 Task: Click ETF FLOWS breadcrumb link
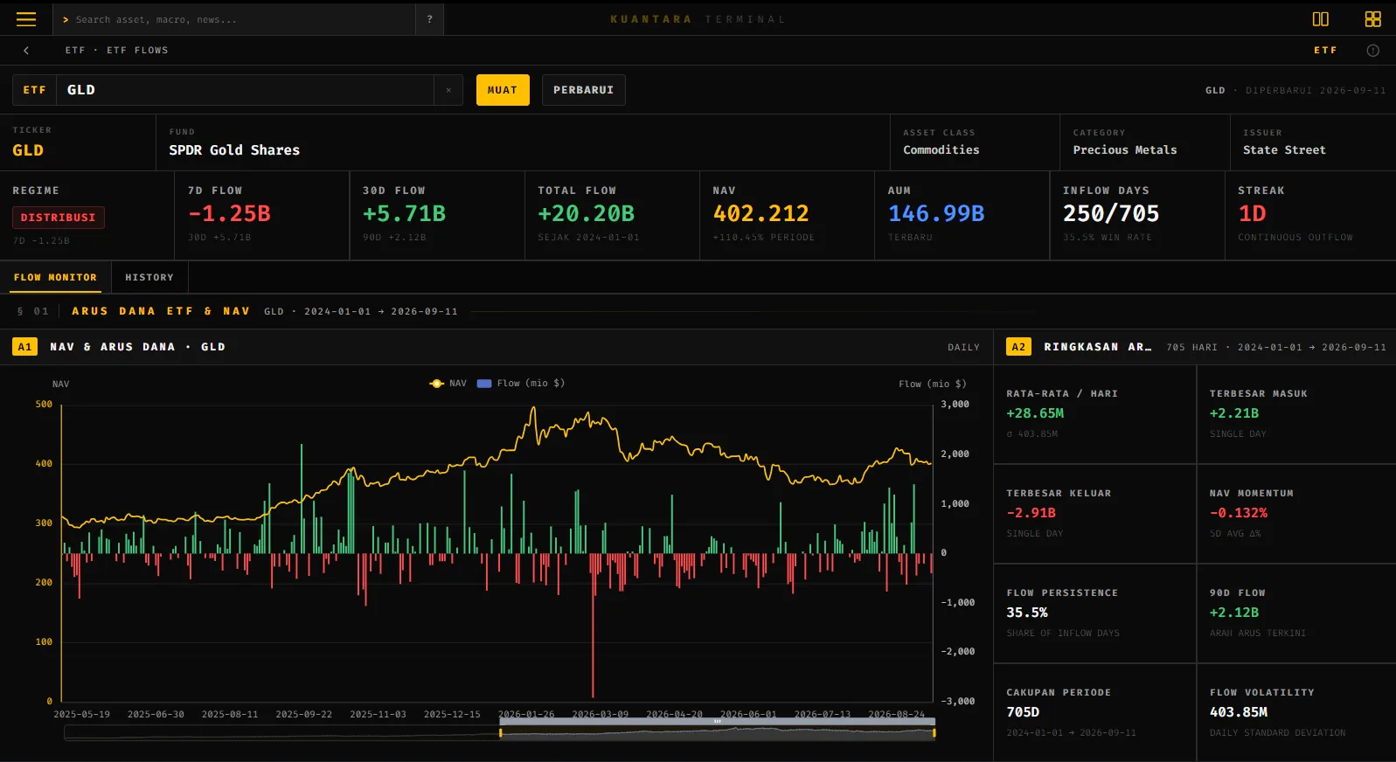137,51
